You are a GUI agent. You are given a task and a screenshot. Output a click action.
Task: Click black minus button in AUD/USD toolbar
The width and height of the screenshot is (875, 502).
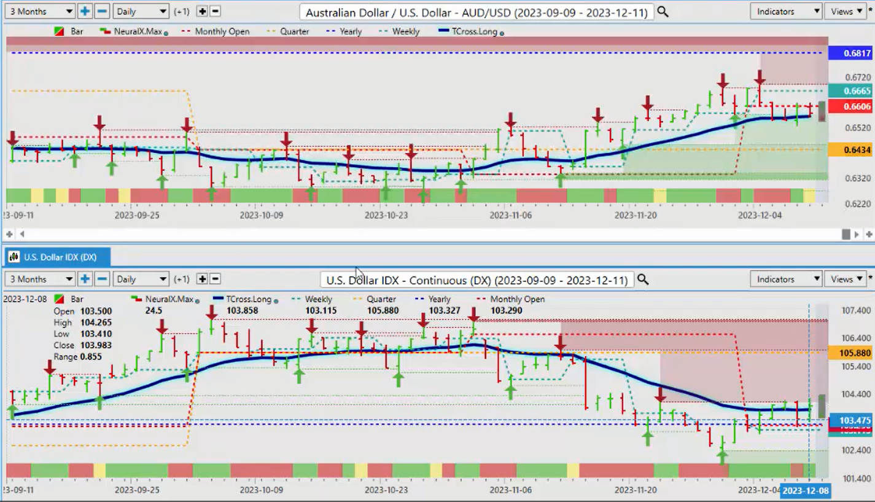pyautogui.click(x=216, y=11)
